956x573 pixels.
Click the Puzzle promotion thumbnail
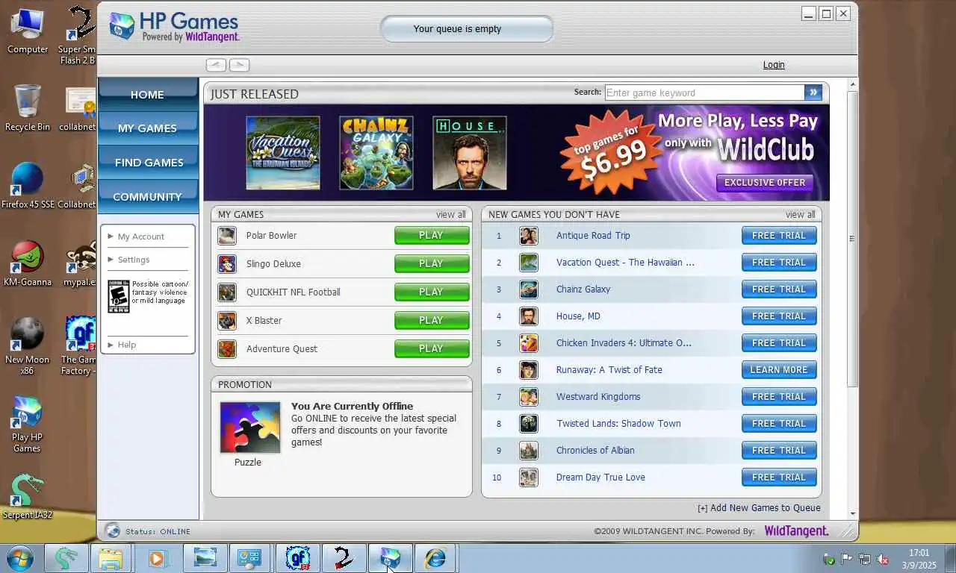click(250, 428)
